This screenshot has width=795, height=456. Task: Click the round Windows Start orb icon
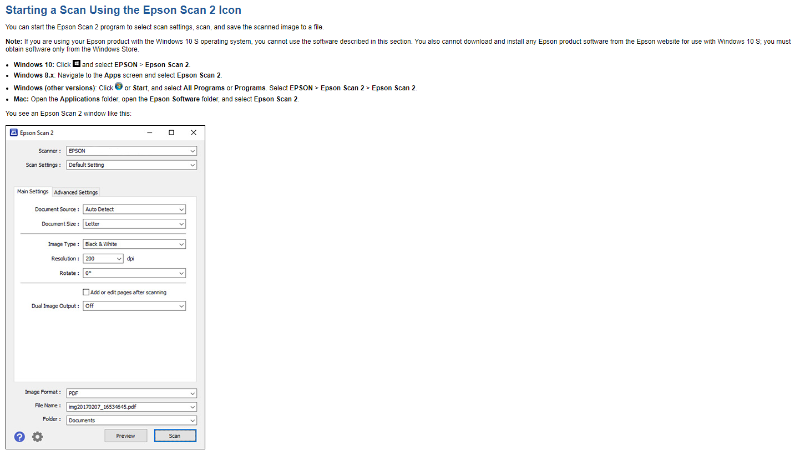tap(118, 86)
